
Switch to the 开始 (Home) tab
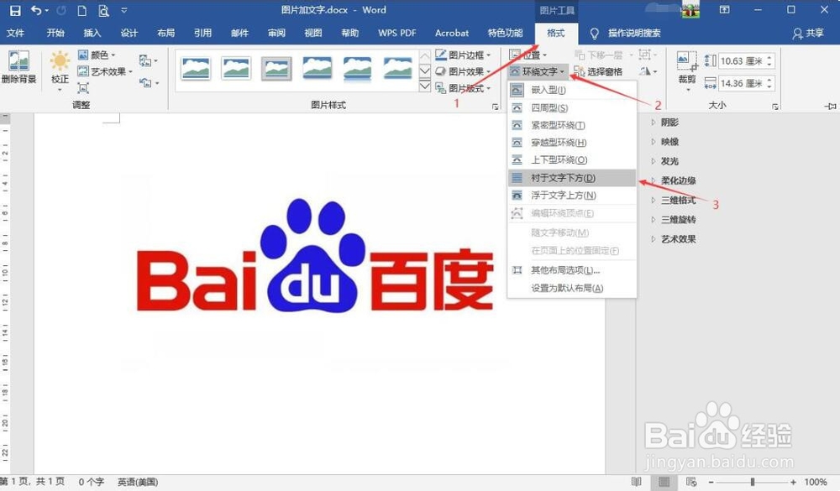(55, 33)
